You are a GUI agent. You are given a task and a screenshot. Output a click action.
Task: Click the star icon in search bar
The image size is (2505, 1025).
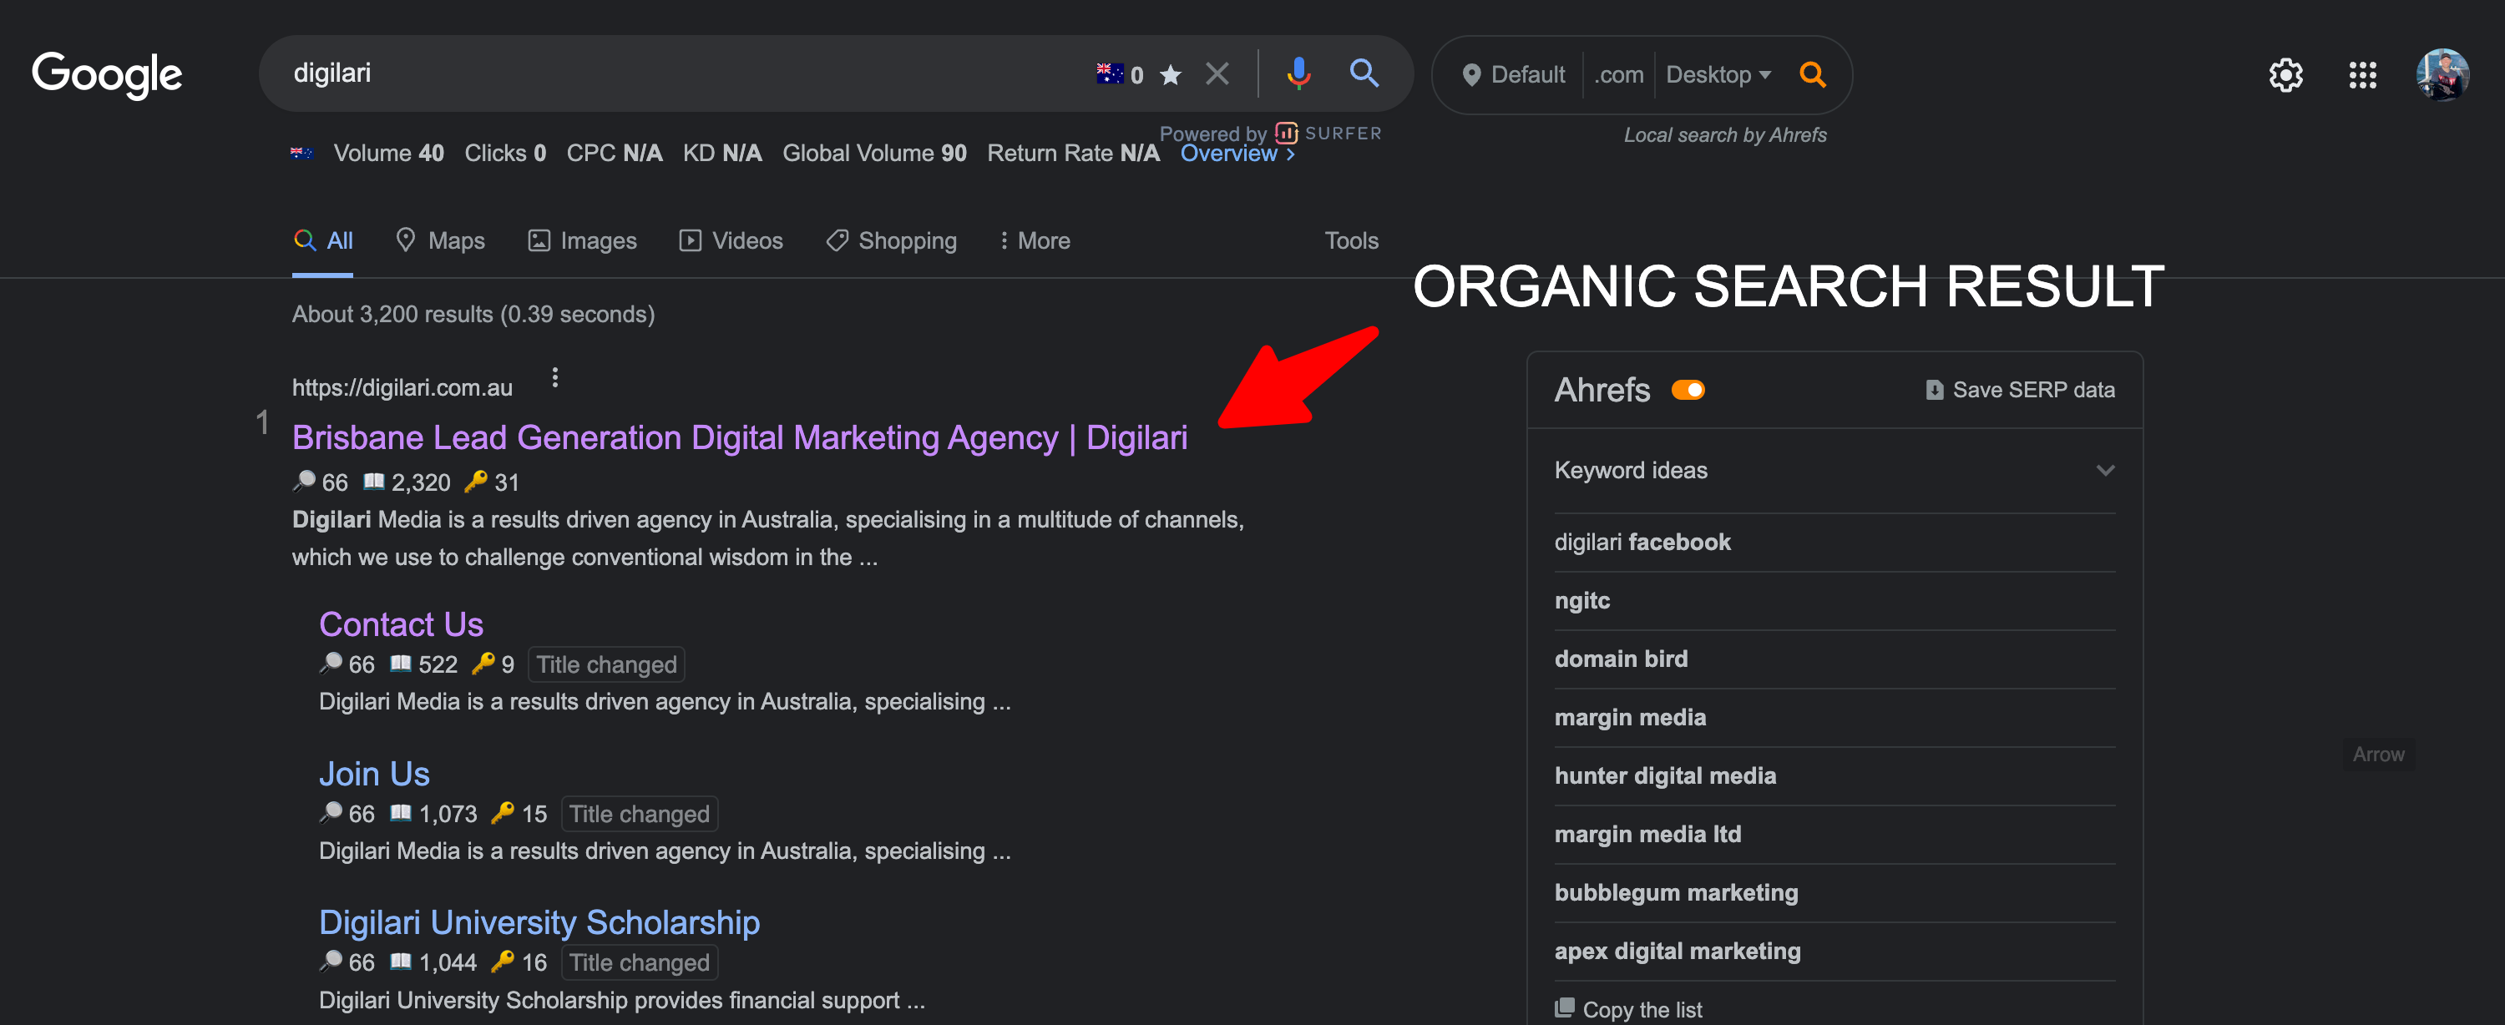point(1170,75)
